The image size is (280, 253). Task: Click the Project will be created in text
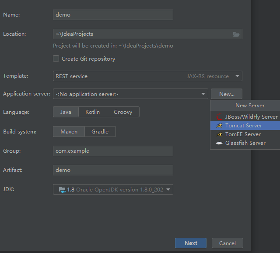pyautogui.click(x=113, y=46)
